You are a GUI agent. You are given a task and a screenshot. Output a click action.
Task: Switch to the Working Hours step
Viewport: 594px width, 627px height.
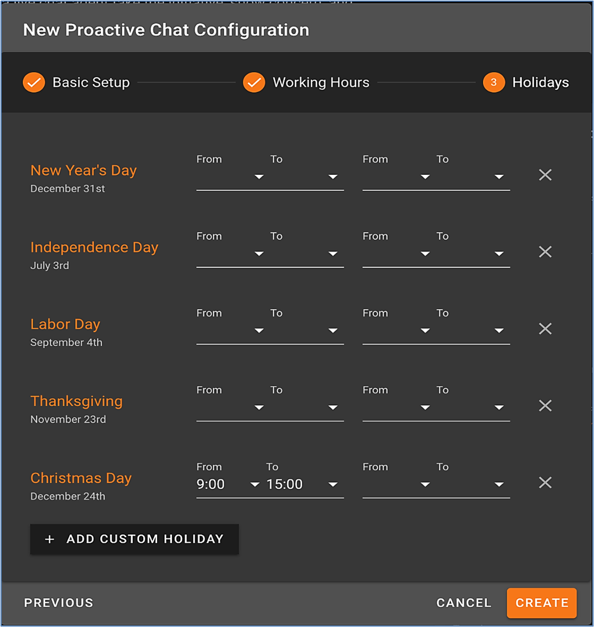321,83
